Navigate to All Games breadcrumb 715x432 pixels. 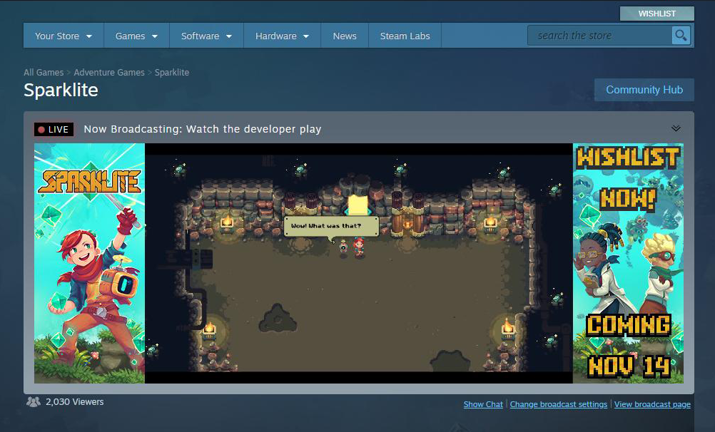(44, 73)
